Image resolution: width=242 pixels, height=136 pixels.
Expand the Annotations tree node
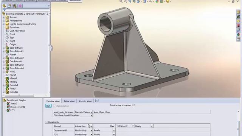coord(4,21)
